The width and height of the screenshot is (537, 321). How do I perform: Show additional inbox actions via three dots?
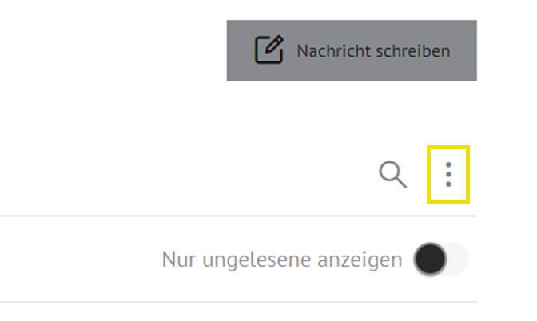coord(448,175)
